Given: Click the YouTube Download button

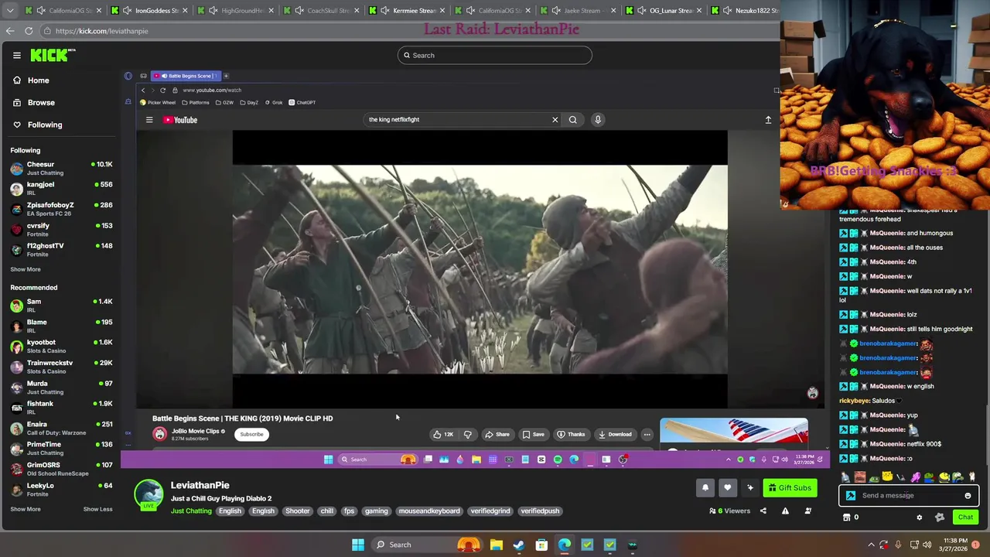Looking at the screenshot, I should (x=615, y=434).
